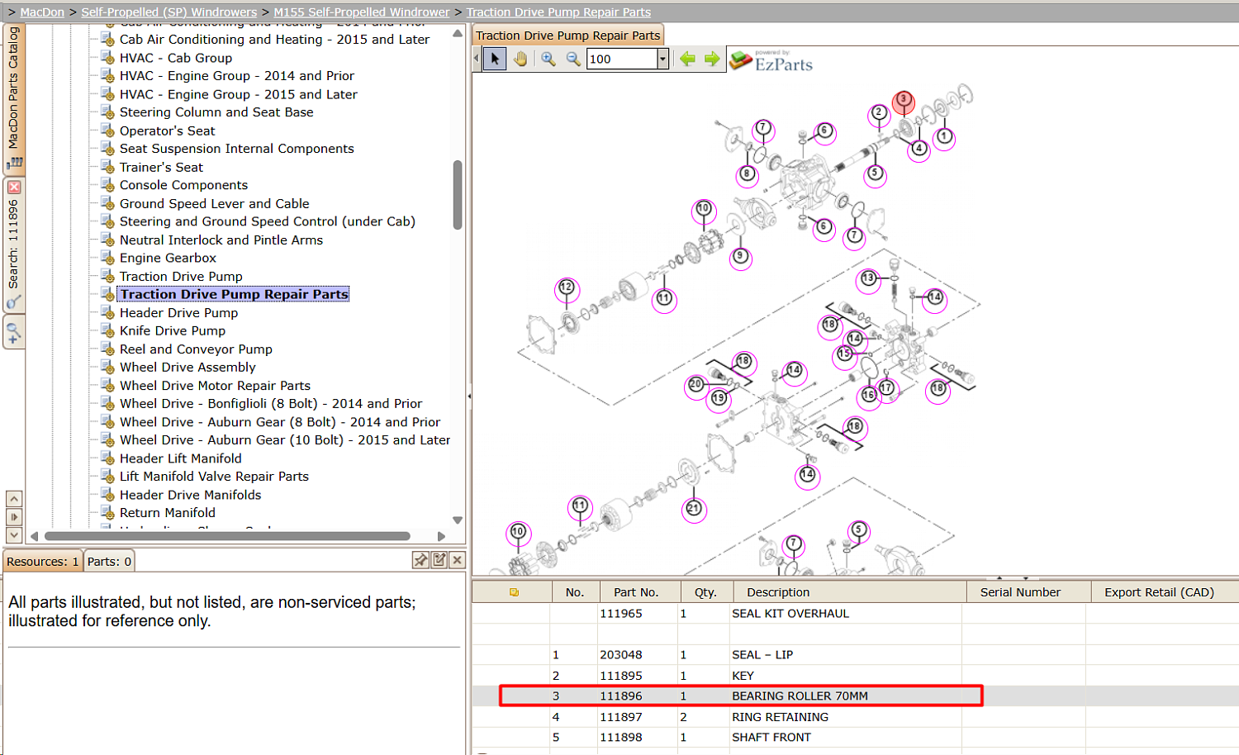Click Traction Drive Pump Repair Parts breadcrumb link

tap(558, 12)
